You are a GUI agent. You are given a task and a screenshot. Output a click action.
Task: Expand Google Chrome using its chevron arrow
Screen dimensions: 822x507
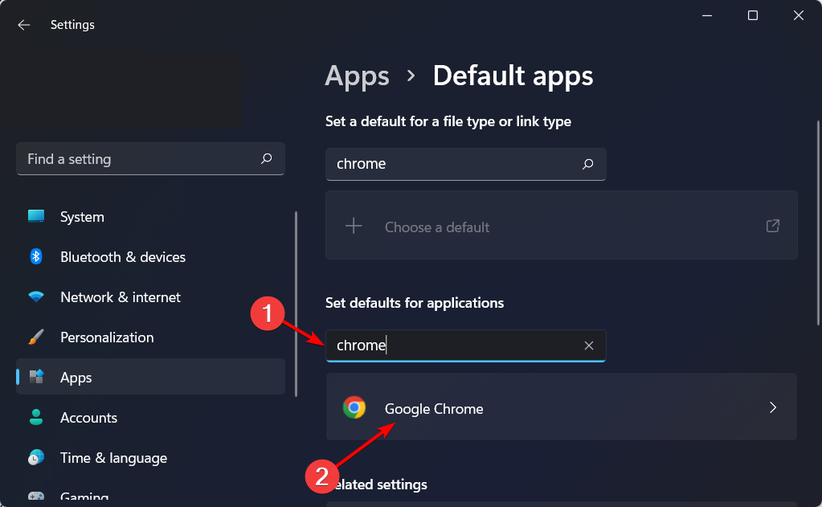[x=773, y=407]
